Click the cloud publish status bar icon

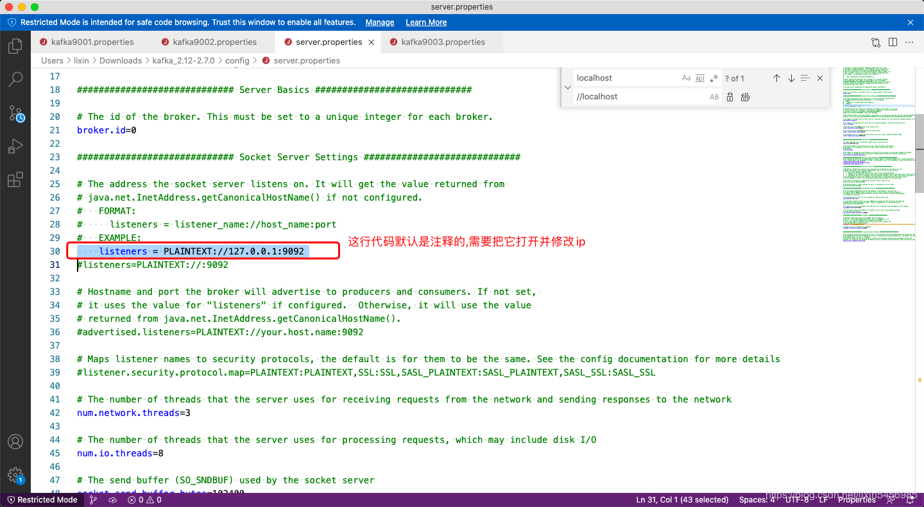[x=113, y=500]
